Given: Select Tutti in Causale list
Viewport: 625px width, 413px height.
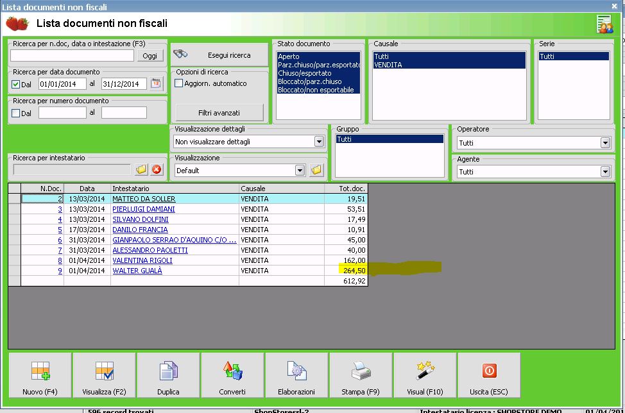Looking at the screenshot, I should click(449, 56).
